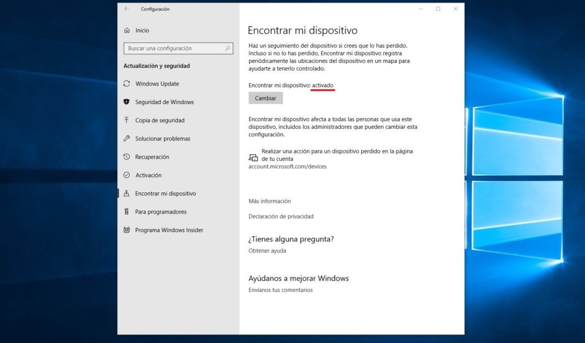The width and height of the screenshot is (585, 343).
Task: Click the Seguridad de Windows shield icon
Action: pyautogui.click(x=126, y=102)
